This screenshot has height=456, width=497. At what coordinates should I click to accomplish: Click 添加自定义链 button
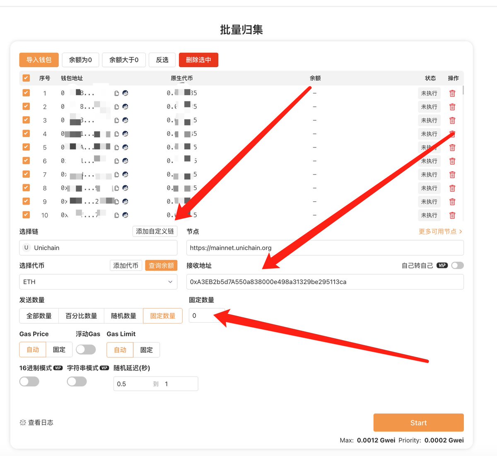(155, 231)
